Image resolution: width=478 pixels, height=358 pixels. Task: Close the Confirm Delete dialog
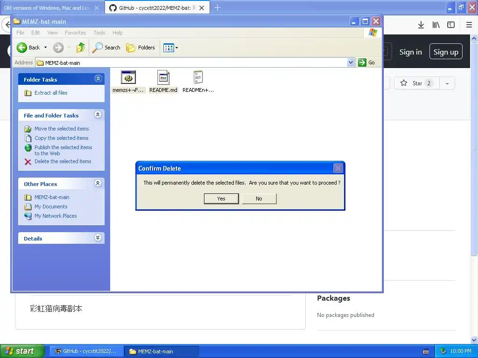pyautogui.click(x=338, y=168)
